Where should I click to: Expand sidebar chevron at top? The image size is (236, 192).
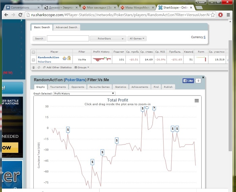[x=21, y=20]
